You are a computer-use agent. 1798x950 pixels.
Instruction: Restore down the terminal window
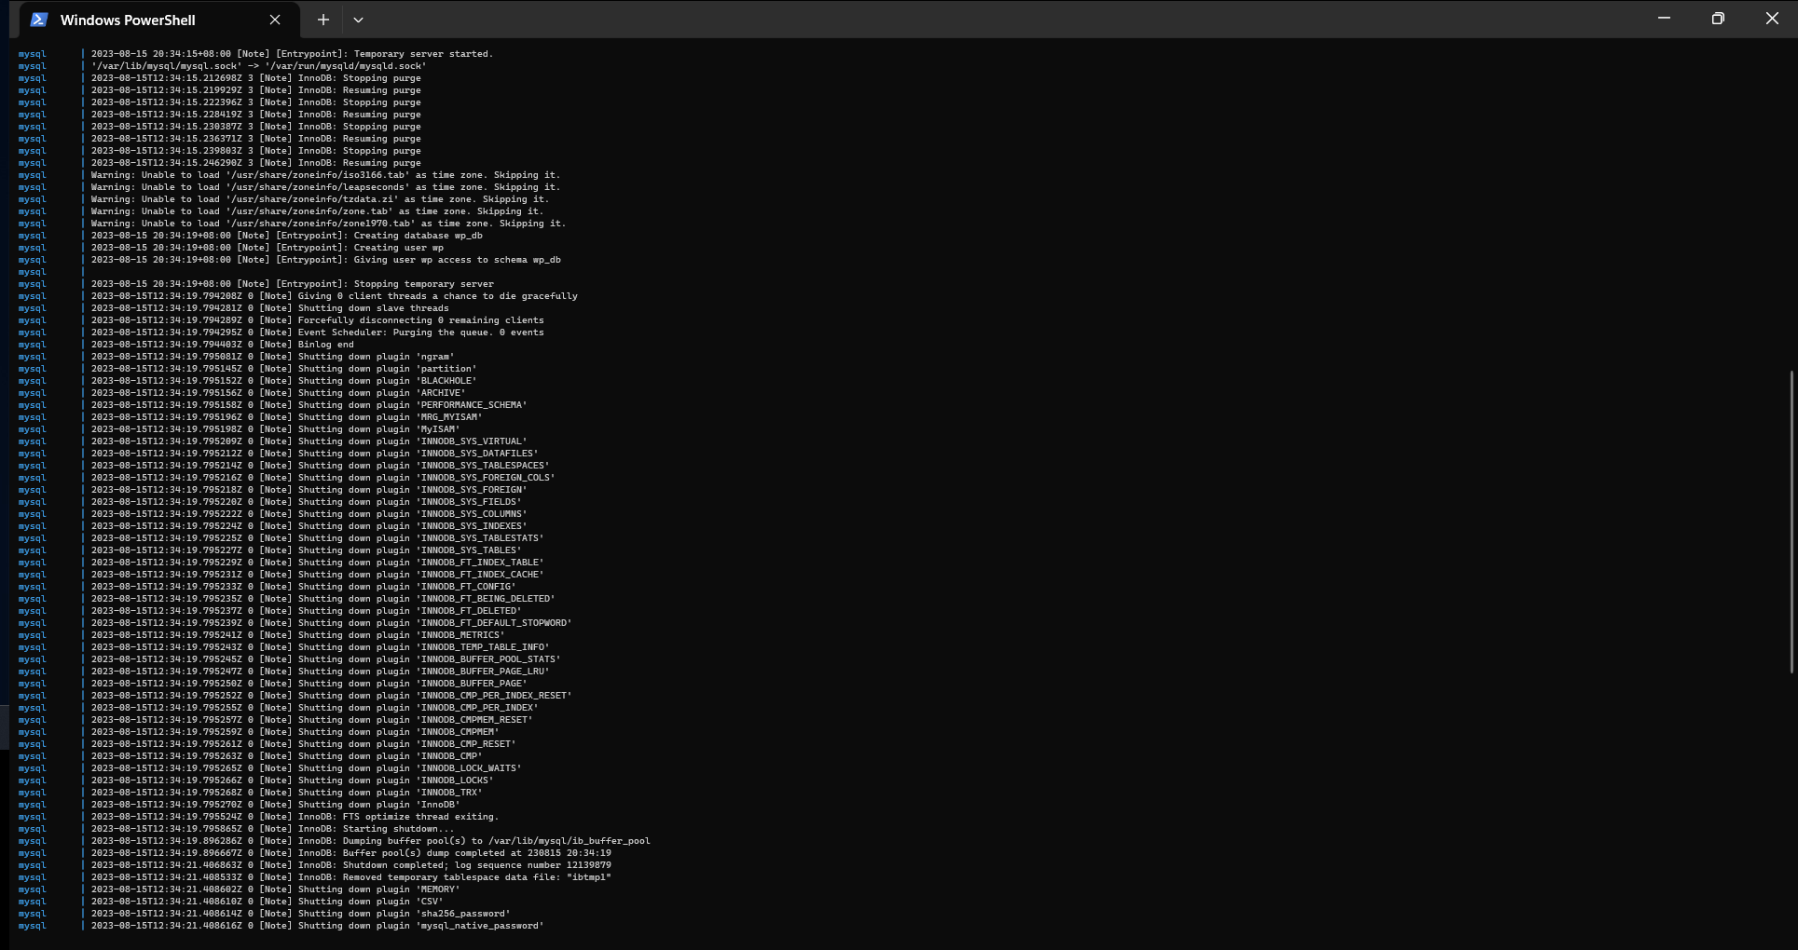[x=1718, y=19]
